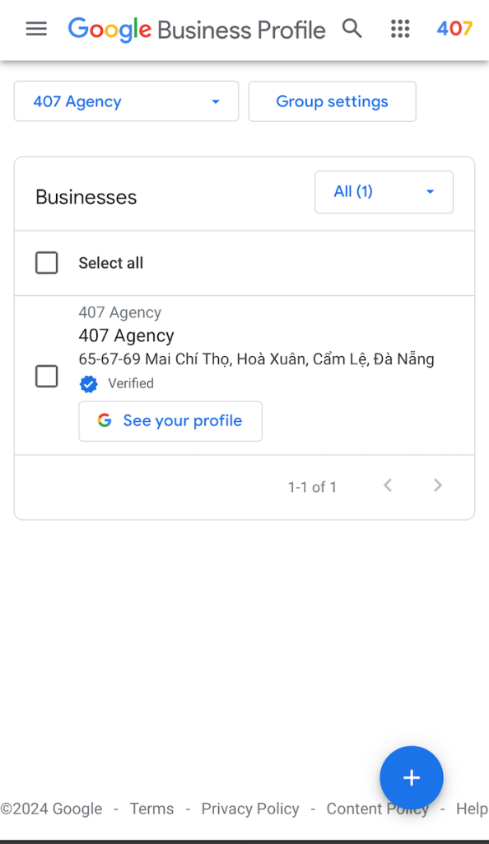489x844 pixels.
Task: Check the 407 Agency business checkbox
Action: coord(47,376)
